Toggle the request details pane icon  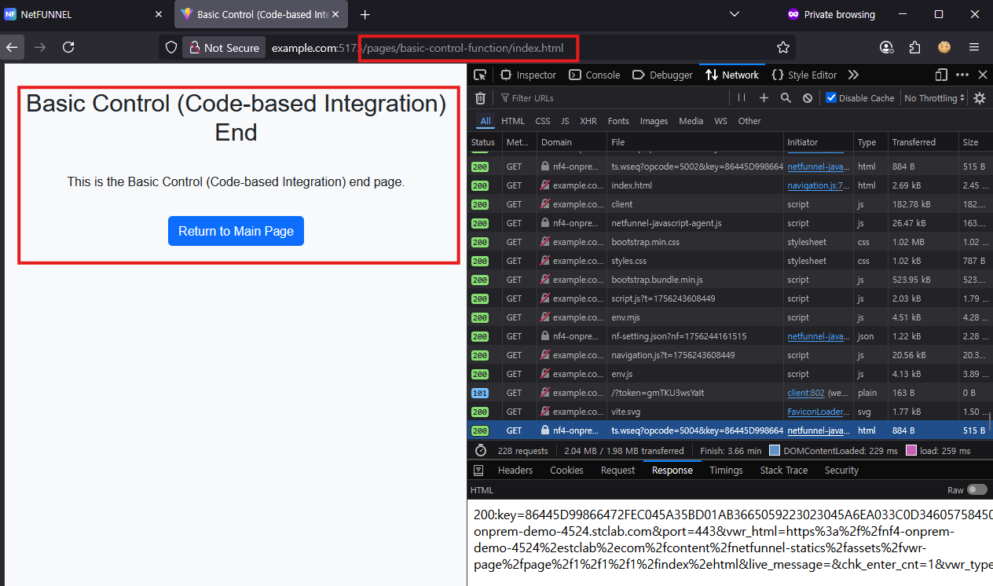point(478,471)
